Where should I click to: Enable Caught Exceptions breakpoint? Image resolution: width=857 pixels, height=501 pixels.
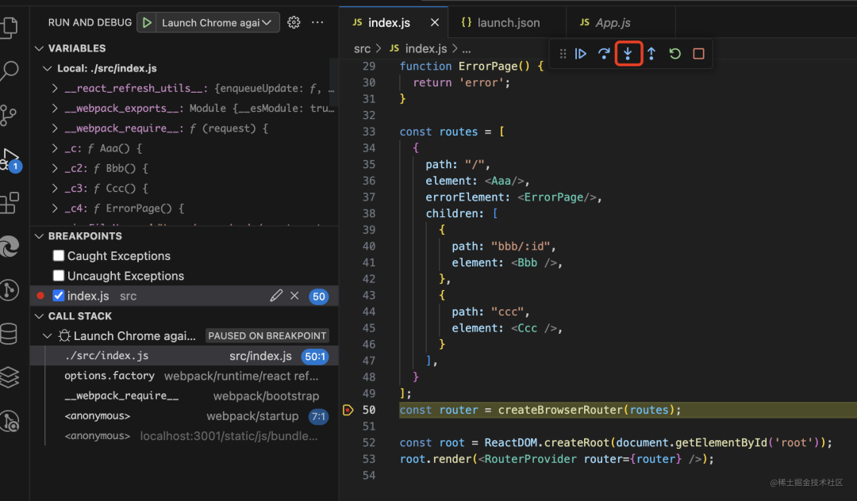click(59, 255)
